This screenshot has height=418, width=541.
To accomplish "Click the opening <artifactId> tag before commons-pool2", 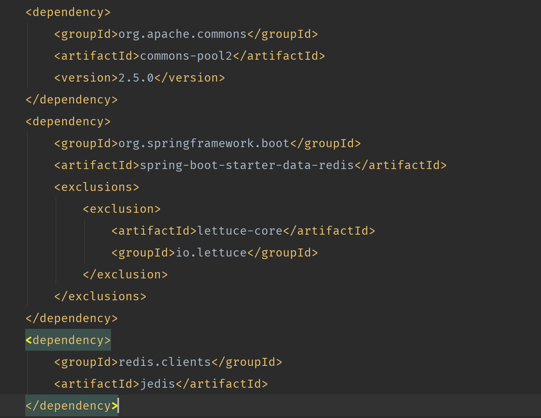I will pos(97,56).
